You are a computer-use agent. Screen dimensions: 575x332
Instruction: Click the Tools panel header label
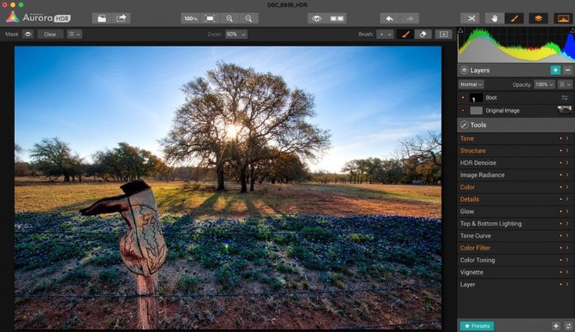478,125
